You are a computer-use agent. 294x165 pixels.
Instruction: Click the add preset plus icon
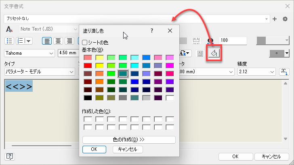[x=275, y=19]
